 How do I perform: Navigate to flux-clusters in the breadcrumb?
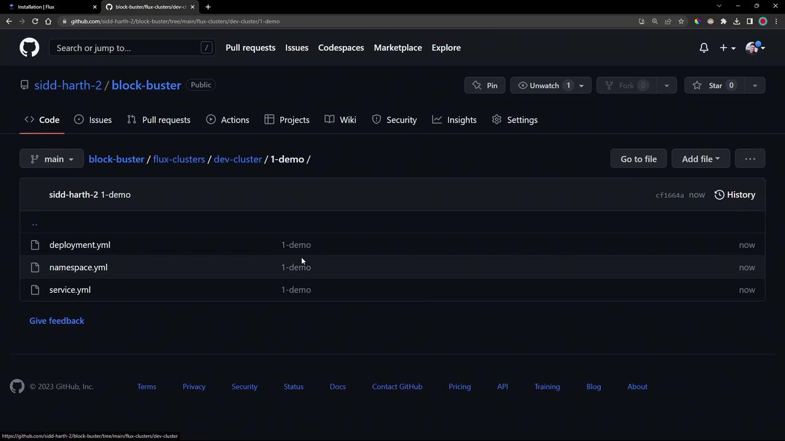point(179,159)
